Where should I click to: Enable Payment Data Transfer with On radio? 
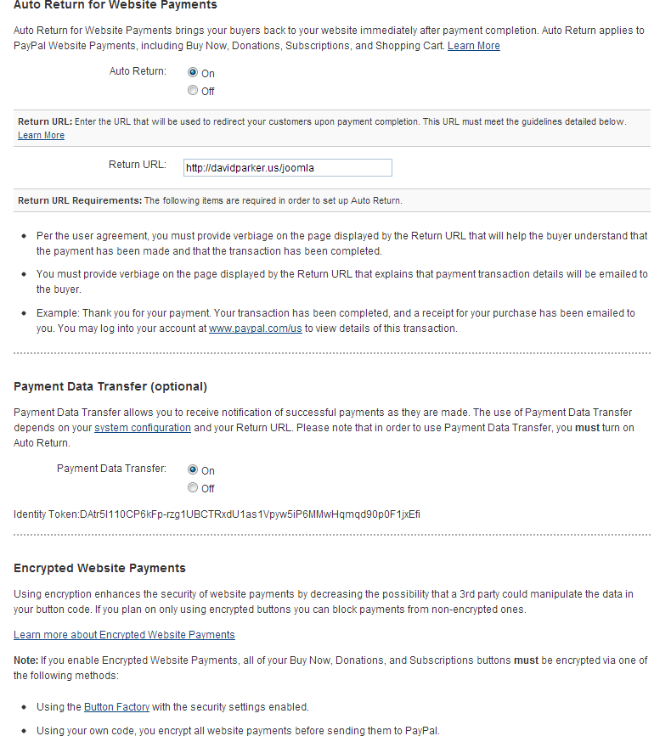coord(193,470)
